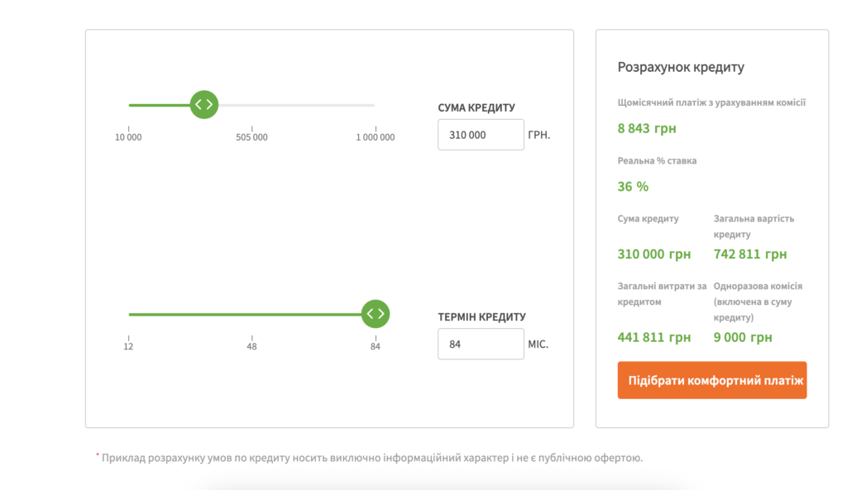
Task: Click the 48 months mark on term slider
Action: pos(251,346)
